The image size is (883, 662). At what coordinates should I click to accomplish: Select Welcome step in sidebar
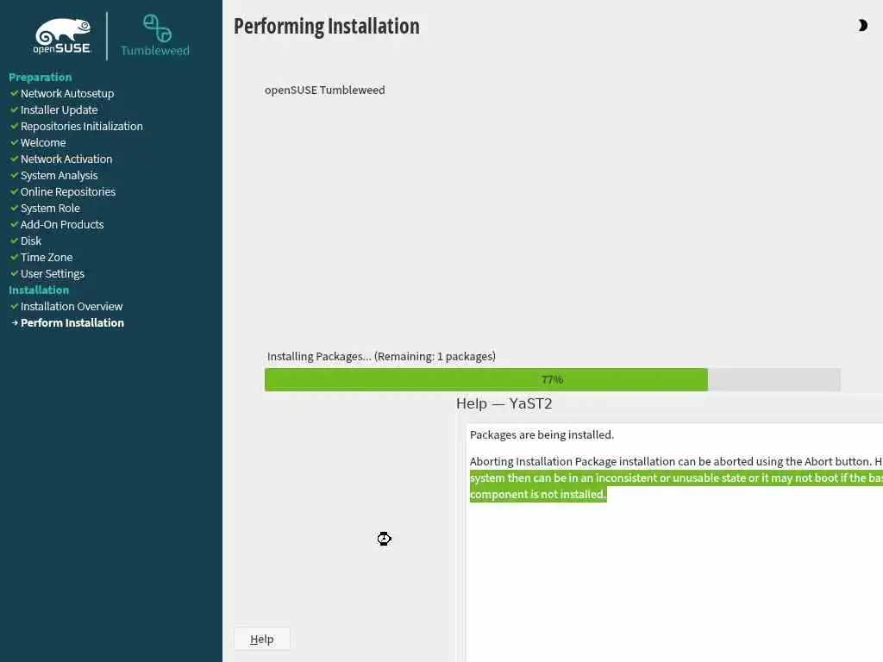click(43, 142)
